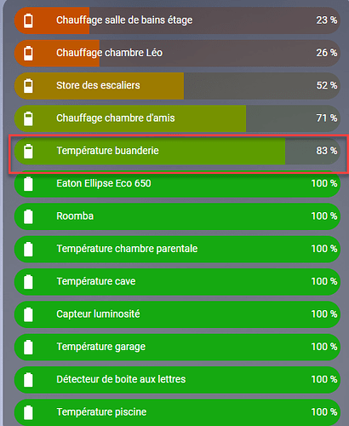The width and height of the screenshot is (349, 426).
Task: Select the Détecteur de boite aux lettres row
Action: tap(177, 380)
